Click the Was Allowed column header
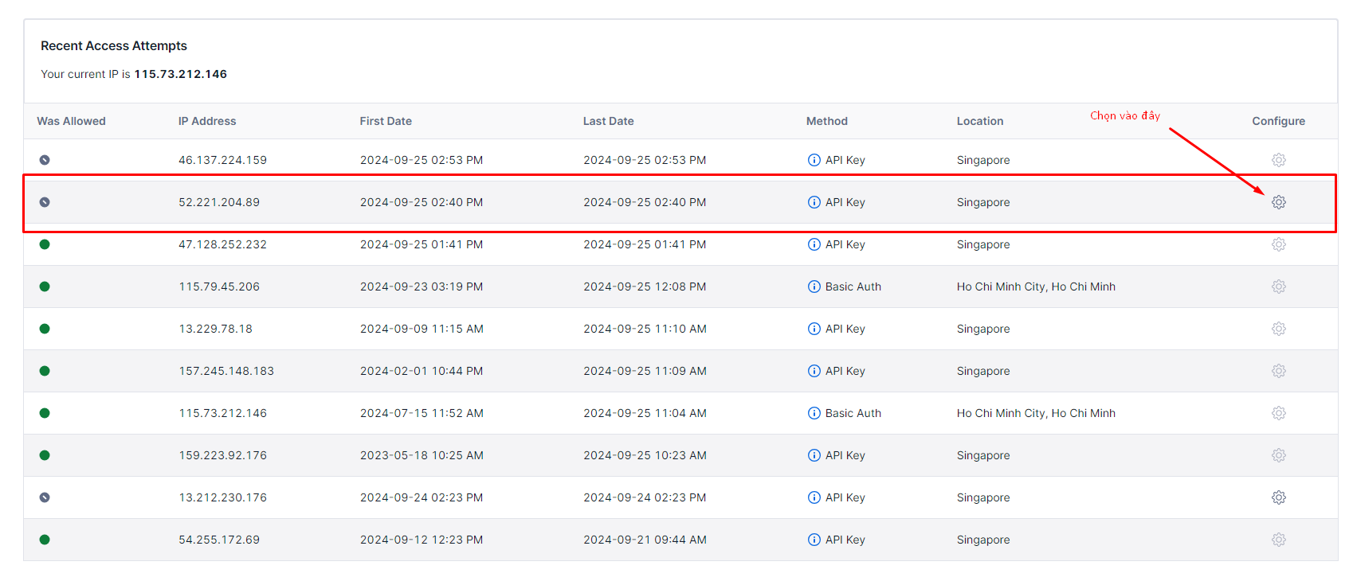The width and height of the screenshot is (1353, 581). 71,121
